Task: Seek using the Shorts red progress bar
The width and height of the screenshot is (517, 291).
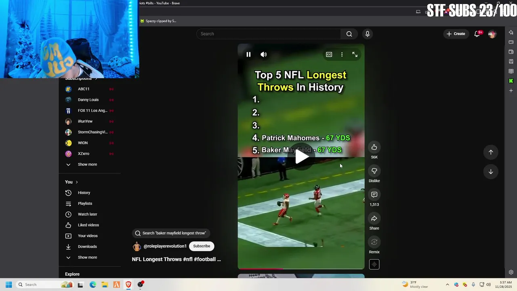Action: [301, 268]
